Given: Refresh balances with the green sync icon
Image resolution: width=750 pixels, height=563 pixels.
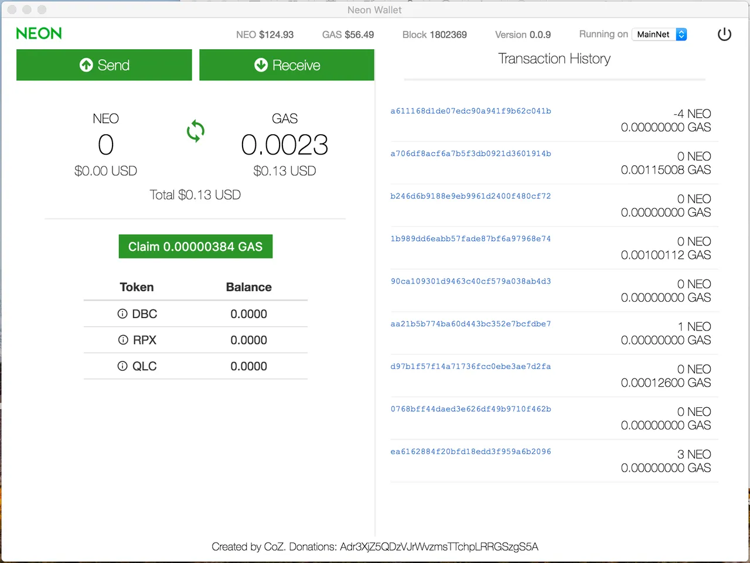Looking at the screenshot, I should [196, 131].
